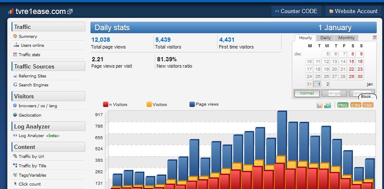This screenshot has height=189, width=384.
Task: Click the 12,038 total page views value
Action: pyautogui.click(x=101, y=40)
